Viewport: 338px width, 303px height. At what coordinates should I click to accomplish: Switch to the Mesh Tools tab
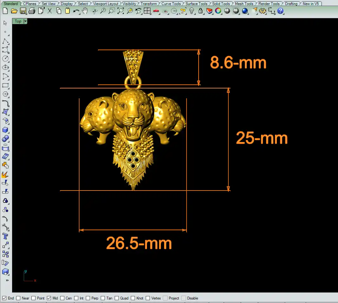click(244, 4)
